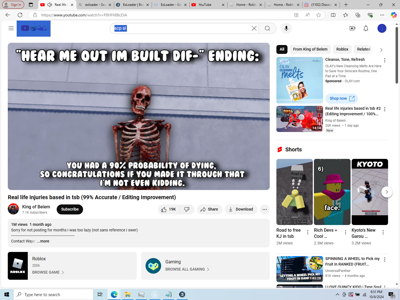Open the King of Belem channel name

tap(36, 207)
